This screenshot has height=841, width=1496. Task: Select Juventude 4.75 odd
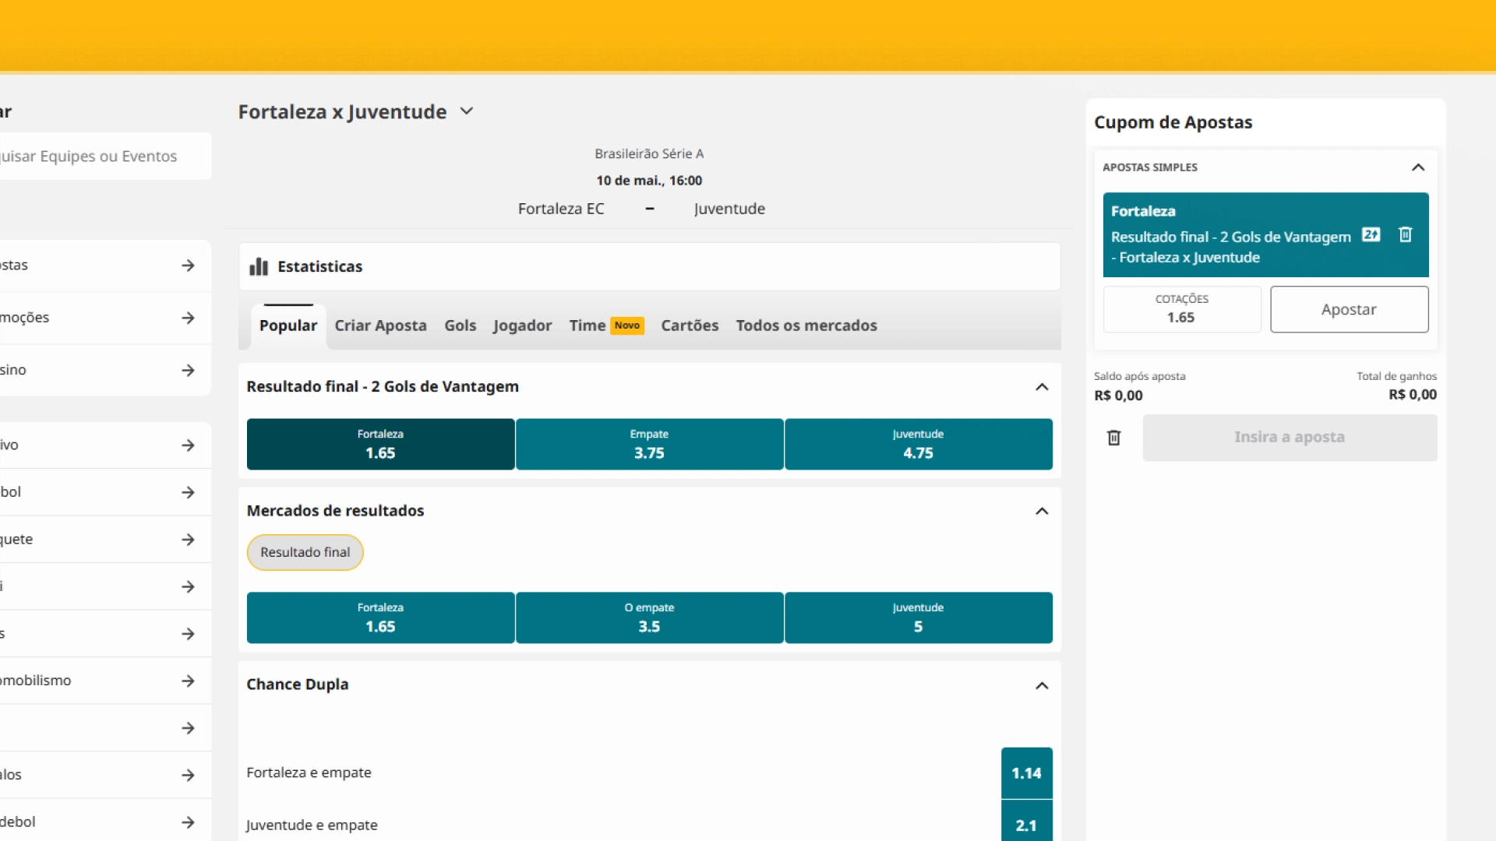coord(918,445)
